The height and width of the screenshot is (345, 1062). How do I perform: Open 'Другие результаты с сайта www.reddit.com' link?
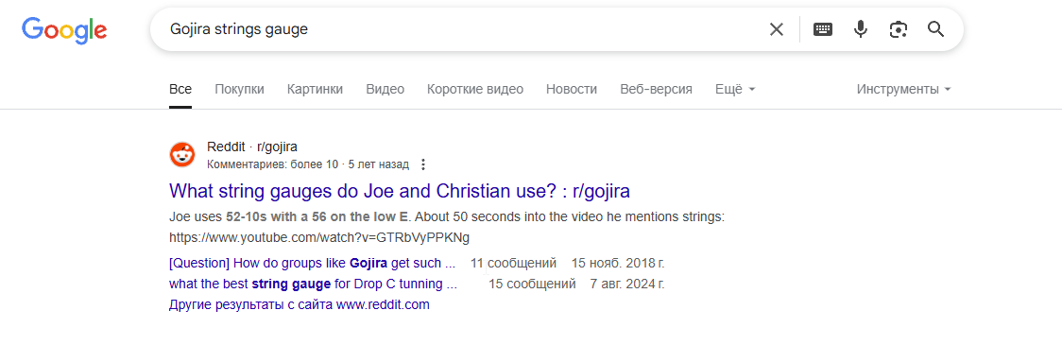300,304
